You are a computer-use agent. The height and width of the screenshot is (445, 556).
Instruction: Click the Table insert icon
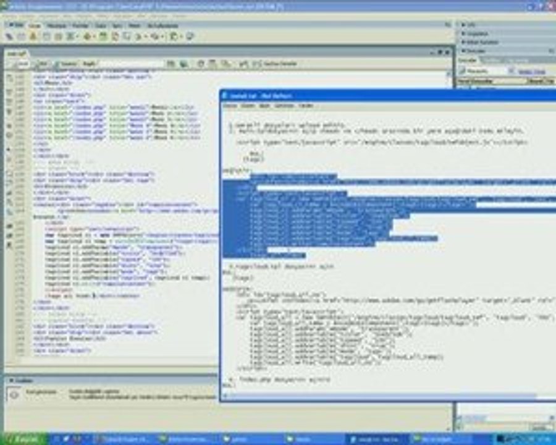tap(46, 36)
